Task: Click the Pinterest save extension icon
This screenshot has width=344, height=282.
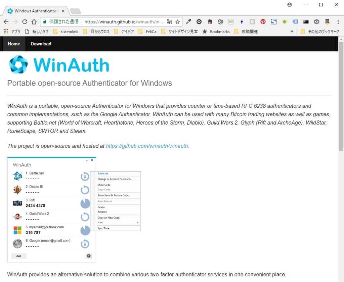Action: tap(263, 21)
